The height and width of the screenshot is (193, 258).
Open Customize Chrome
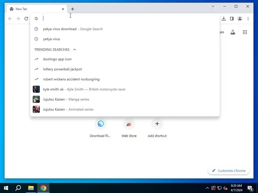229,171
